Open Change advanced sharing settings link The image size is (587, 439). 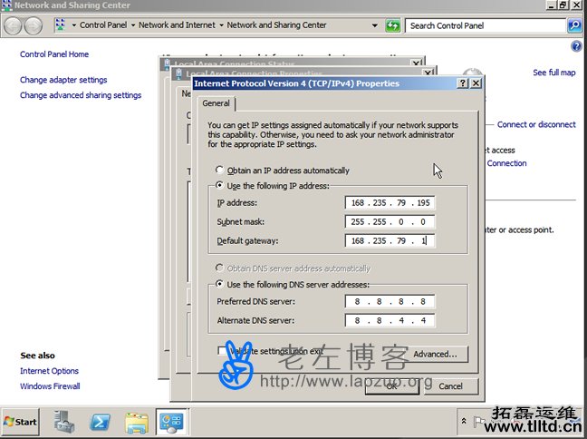coord(81,95)
